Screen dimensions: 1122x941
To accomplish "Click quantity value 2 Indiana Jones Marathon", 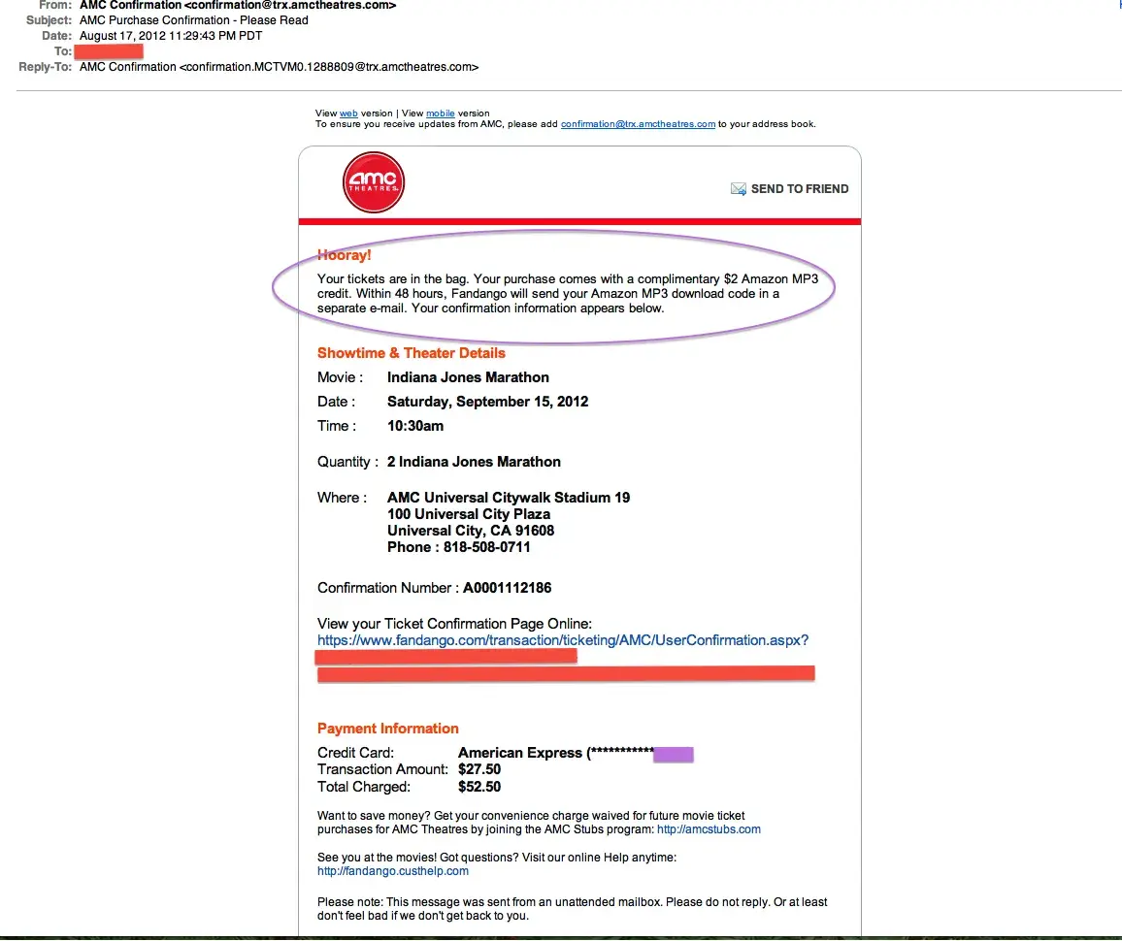I will point(474,461).
